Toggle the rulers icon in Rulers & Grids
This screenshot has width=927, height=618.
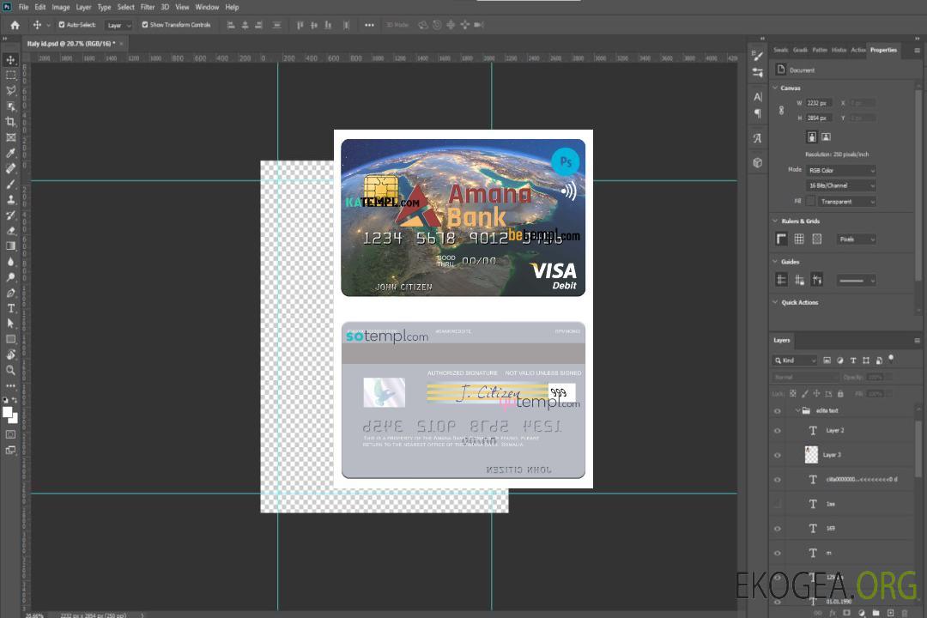[x=782, y=239]
